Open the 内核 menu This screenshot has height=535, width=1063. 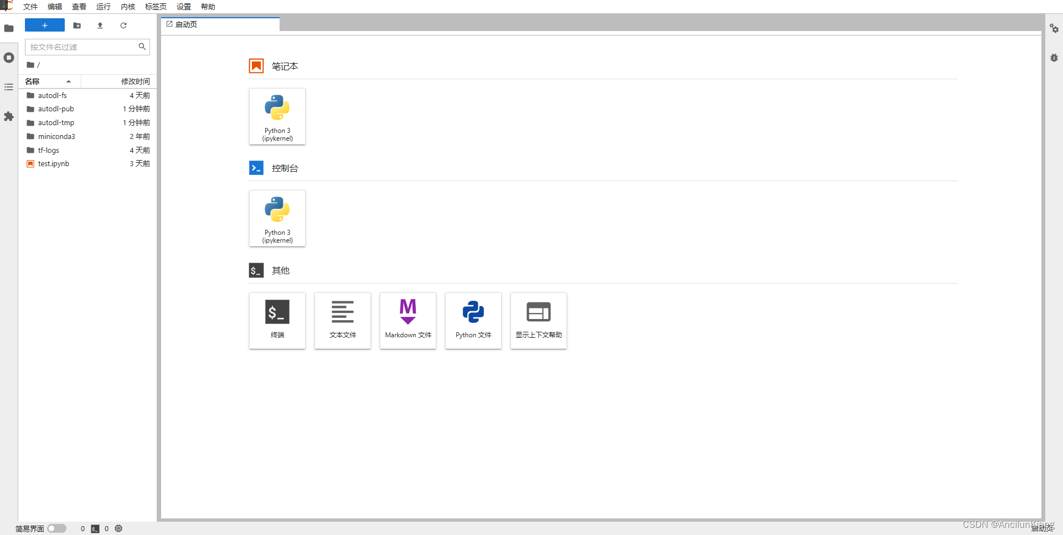pos(128,7)
